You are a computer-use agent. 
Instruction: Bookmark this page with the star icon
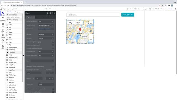[x=165, y=6]
